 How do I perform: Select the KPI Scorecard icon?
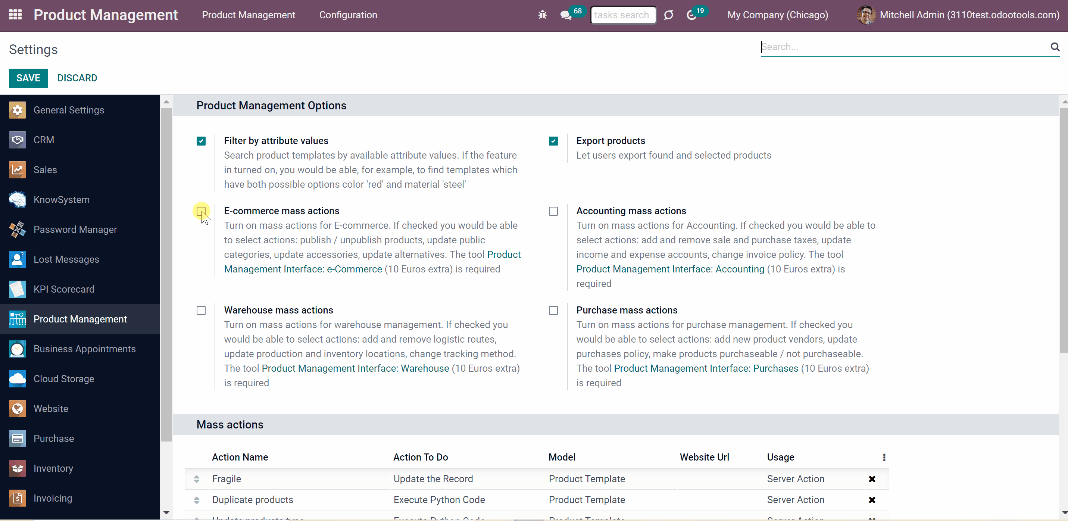point(18,289)
